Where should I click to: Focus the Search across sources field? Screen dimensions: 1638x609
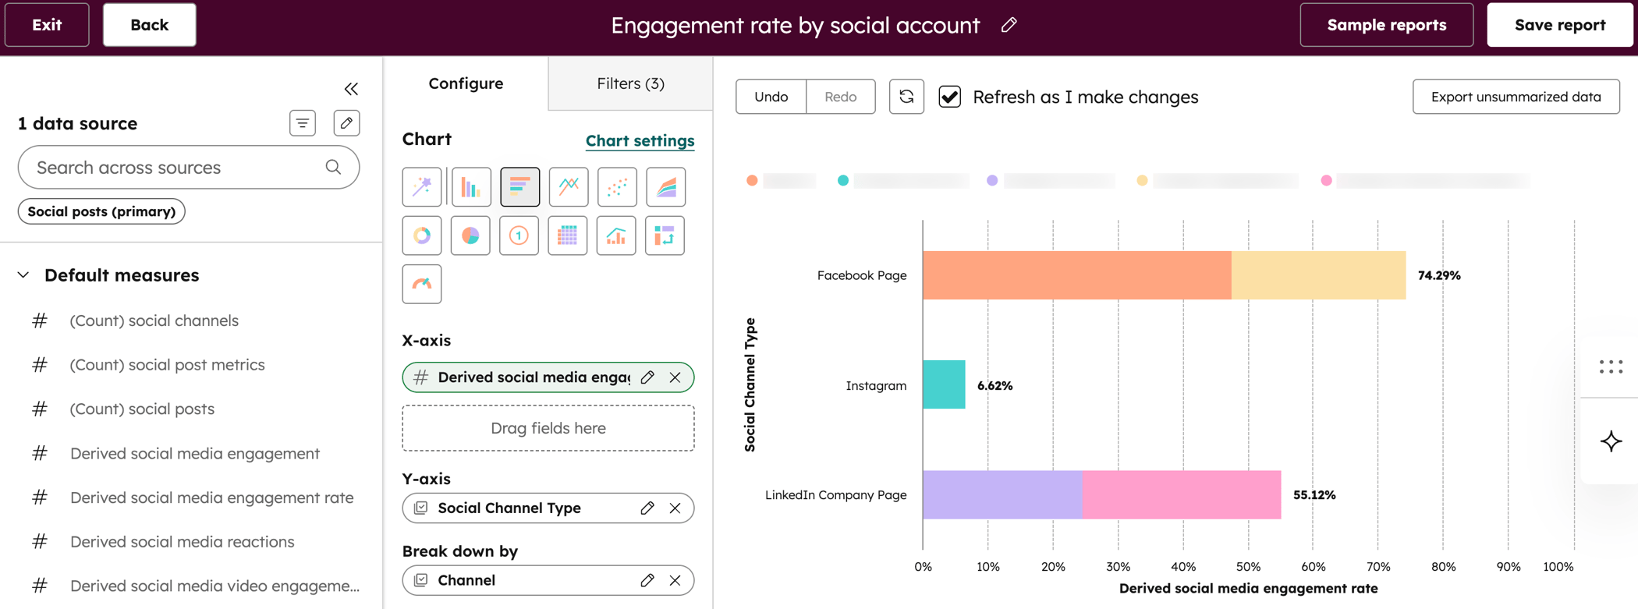[x=189, y=168]
